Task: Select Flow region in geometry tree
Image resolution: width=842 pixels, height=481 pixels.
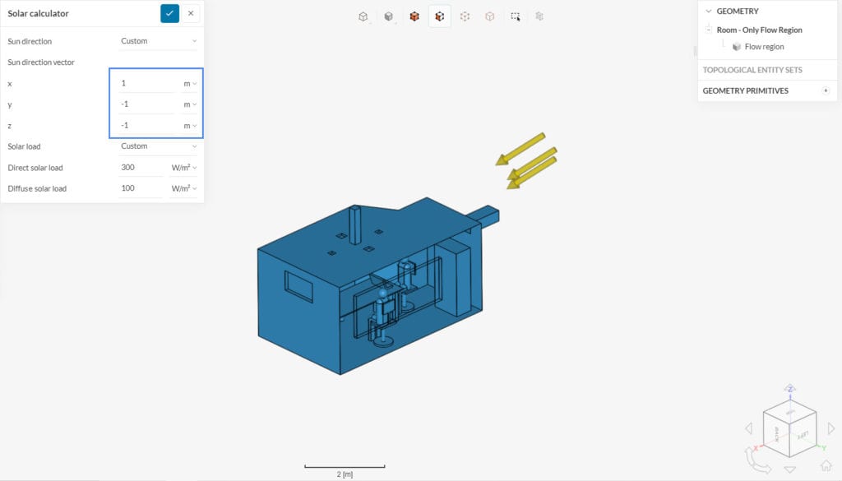Action: point(764,47)
